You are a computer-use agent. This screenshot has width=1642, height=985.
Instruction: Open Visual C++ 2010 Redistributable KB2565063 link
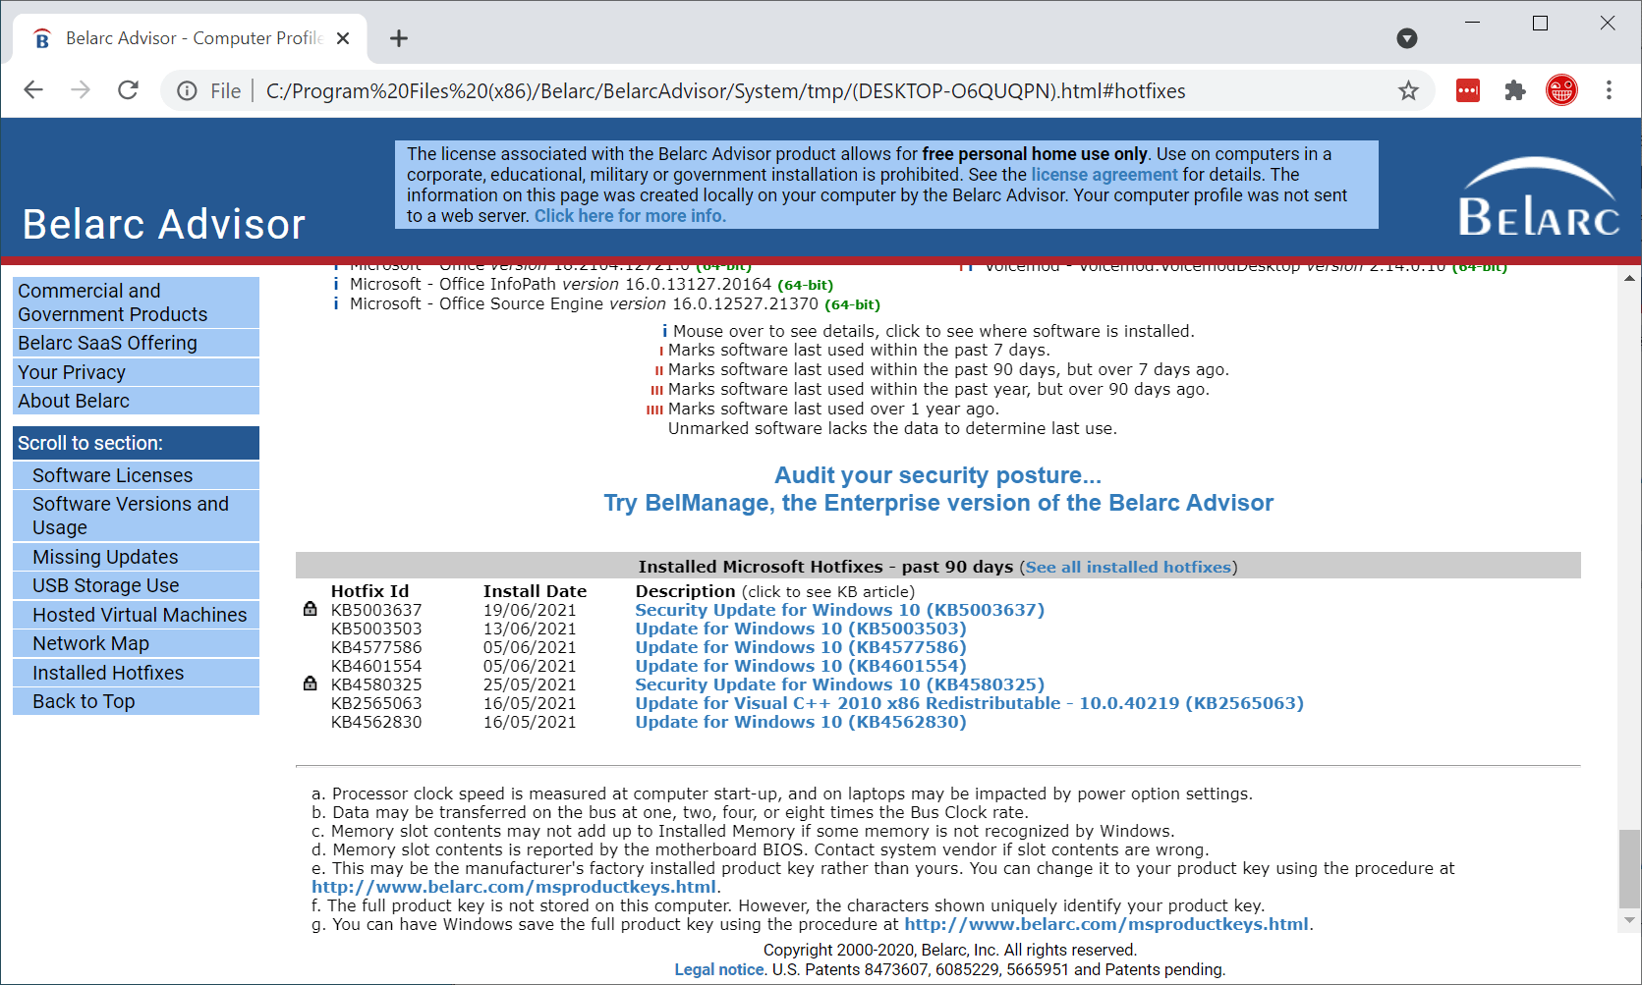coord(969,703)
